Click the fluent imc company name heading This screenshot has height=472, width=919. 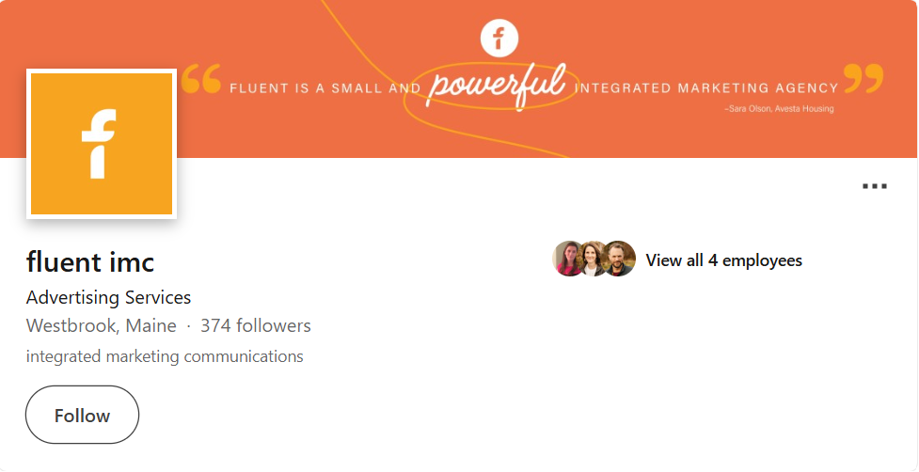click(90, 260)
